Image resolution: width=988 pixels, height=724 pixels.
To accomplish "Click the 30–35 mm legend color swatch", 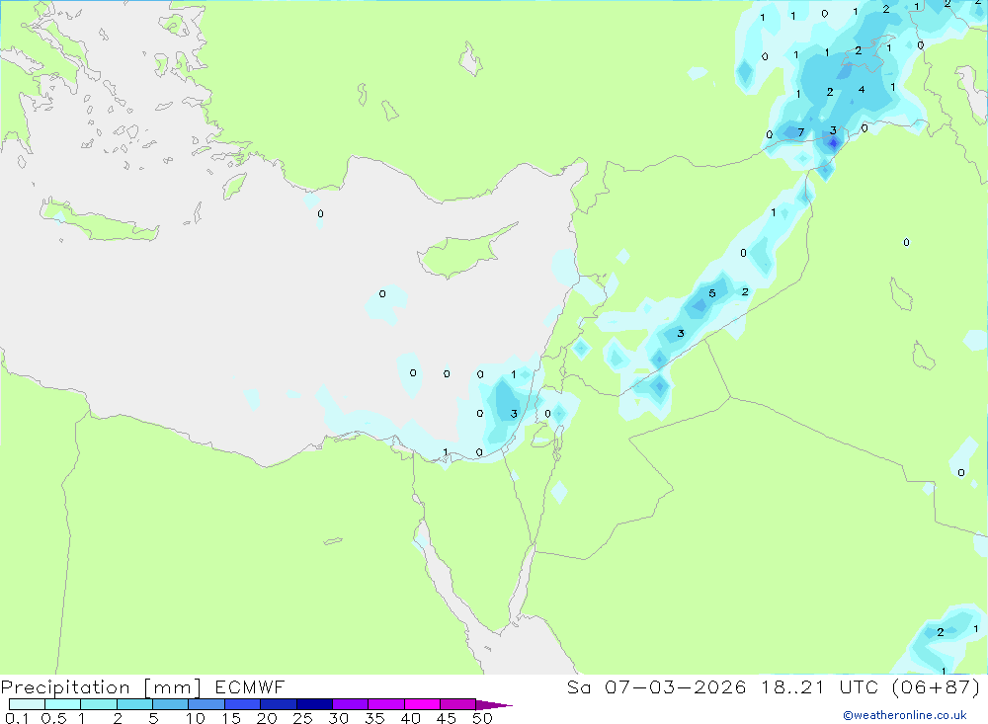I will (x=351, y=704).
